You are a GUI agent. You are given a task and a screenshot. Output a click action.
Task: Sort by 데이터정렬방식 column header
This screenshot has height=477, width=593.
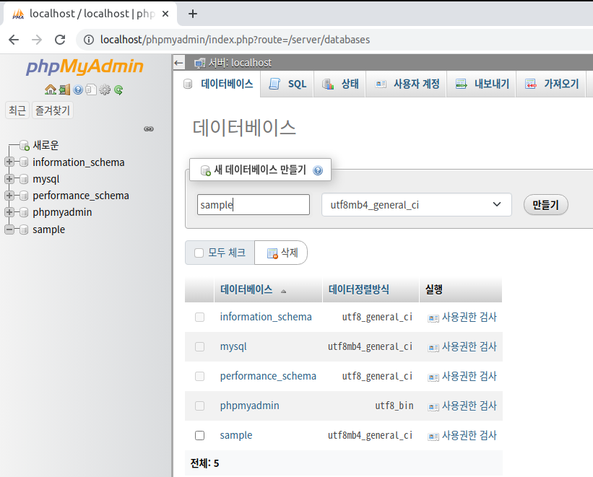(x=358, y=290)
